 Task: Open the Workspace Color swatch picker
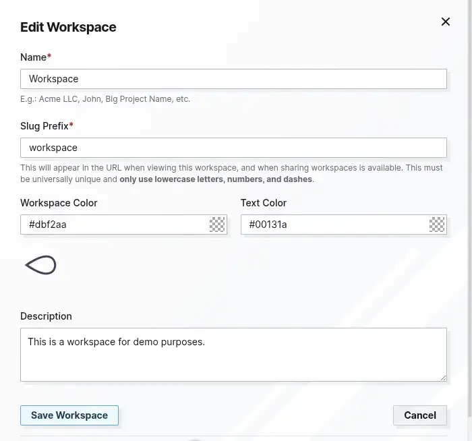[x=217, y=225]
